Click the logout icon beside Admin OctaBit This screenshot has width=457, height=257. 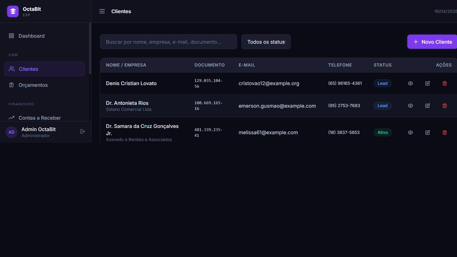click(x=83, y=131)
